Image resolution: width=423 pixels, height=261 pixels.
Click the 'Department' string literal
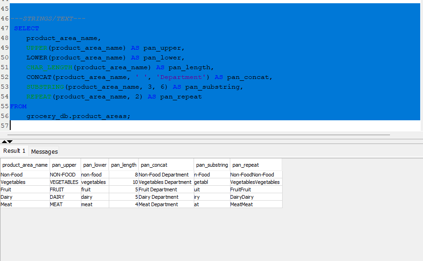181,77
